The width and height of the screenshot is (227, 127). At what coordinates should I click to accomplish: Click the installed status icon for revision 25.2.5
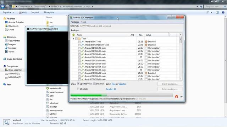(x=146, y=42)
